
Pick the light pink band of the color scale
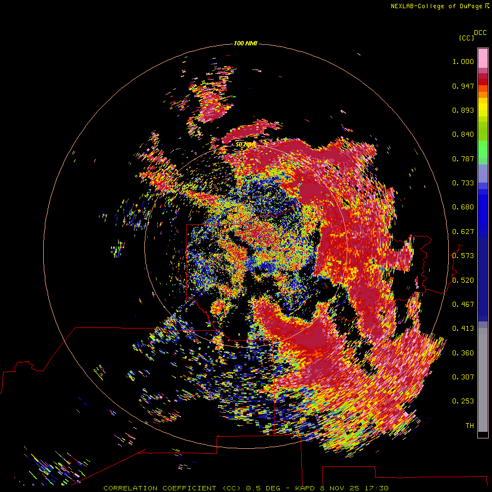[x=483, y=58]
